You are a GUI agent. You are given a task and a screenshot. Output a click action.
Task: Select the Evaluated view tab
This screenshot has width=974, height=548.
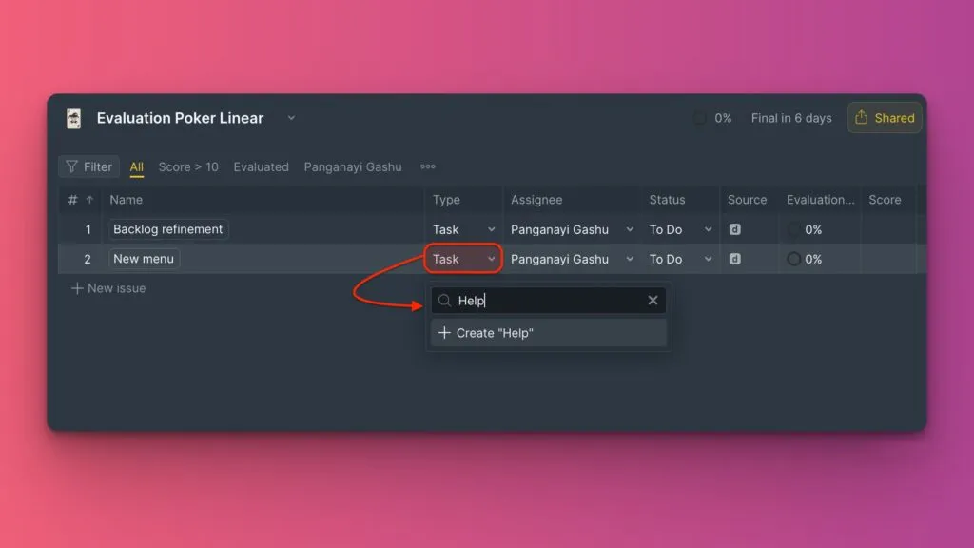tap(261, 166)
